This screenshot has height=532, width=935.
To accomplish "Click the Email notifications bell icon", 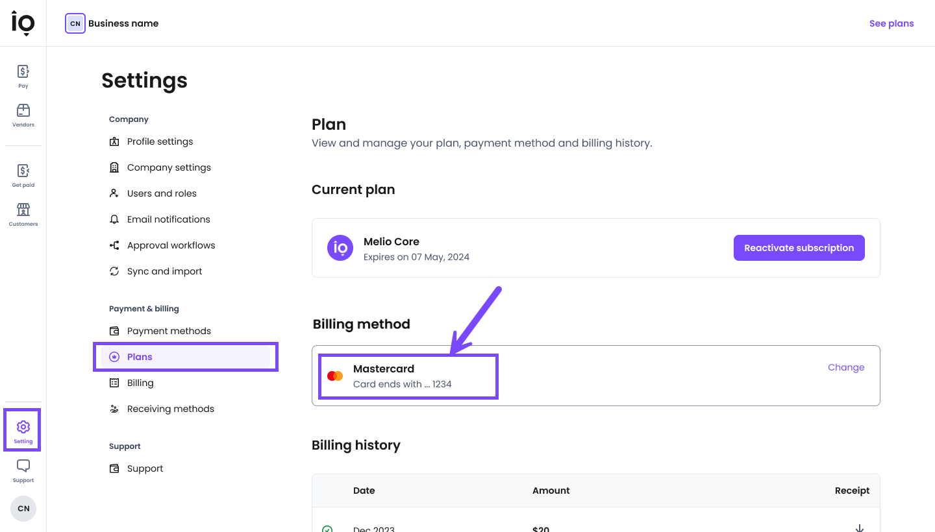I will pyautogui.click(x=114, y=219).
